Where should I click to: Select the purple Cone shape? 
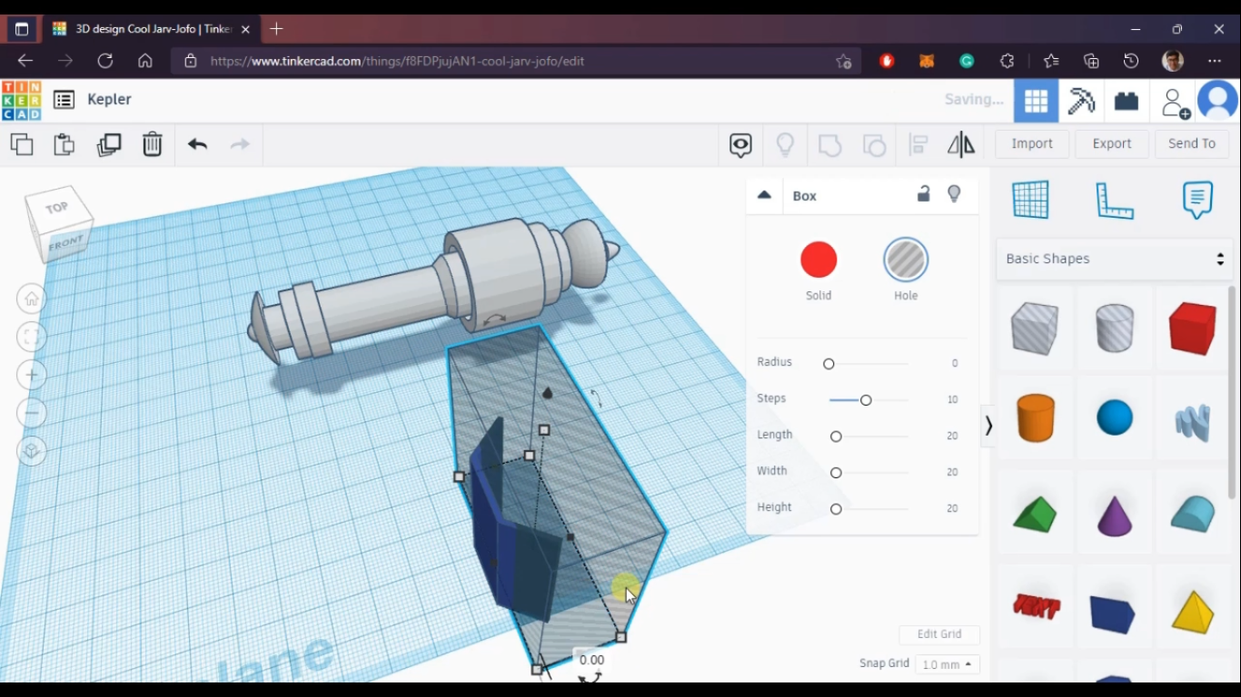(1115, 515)
